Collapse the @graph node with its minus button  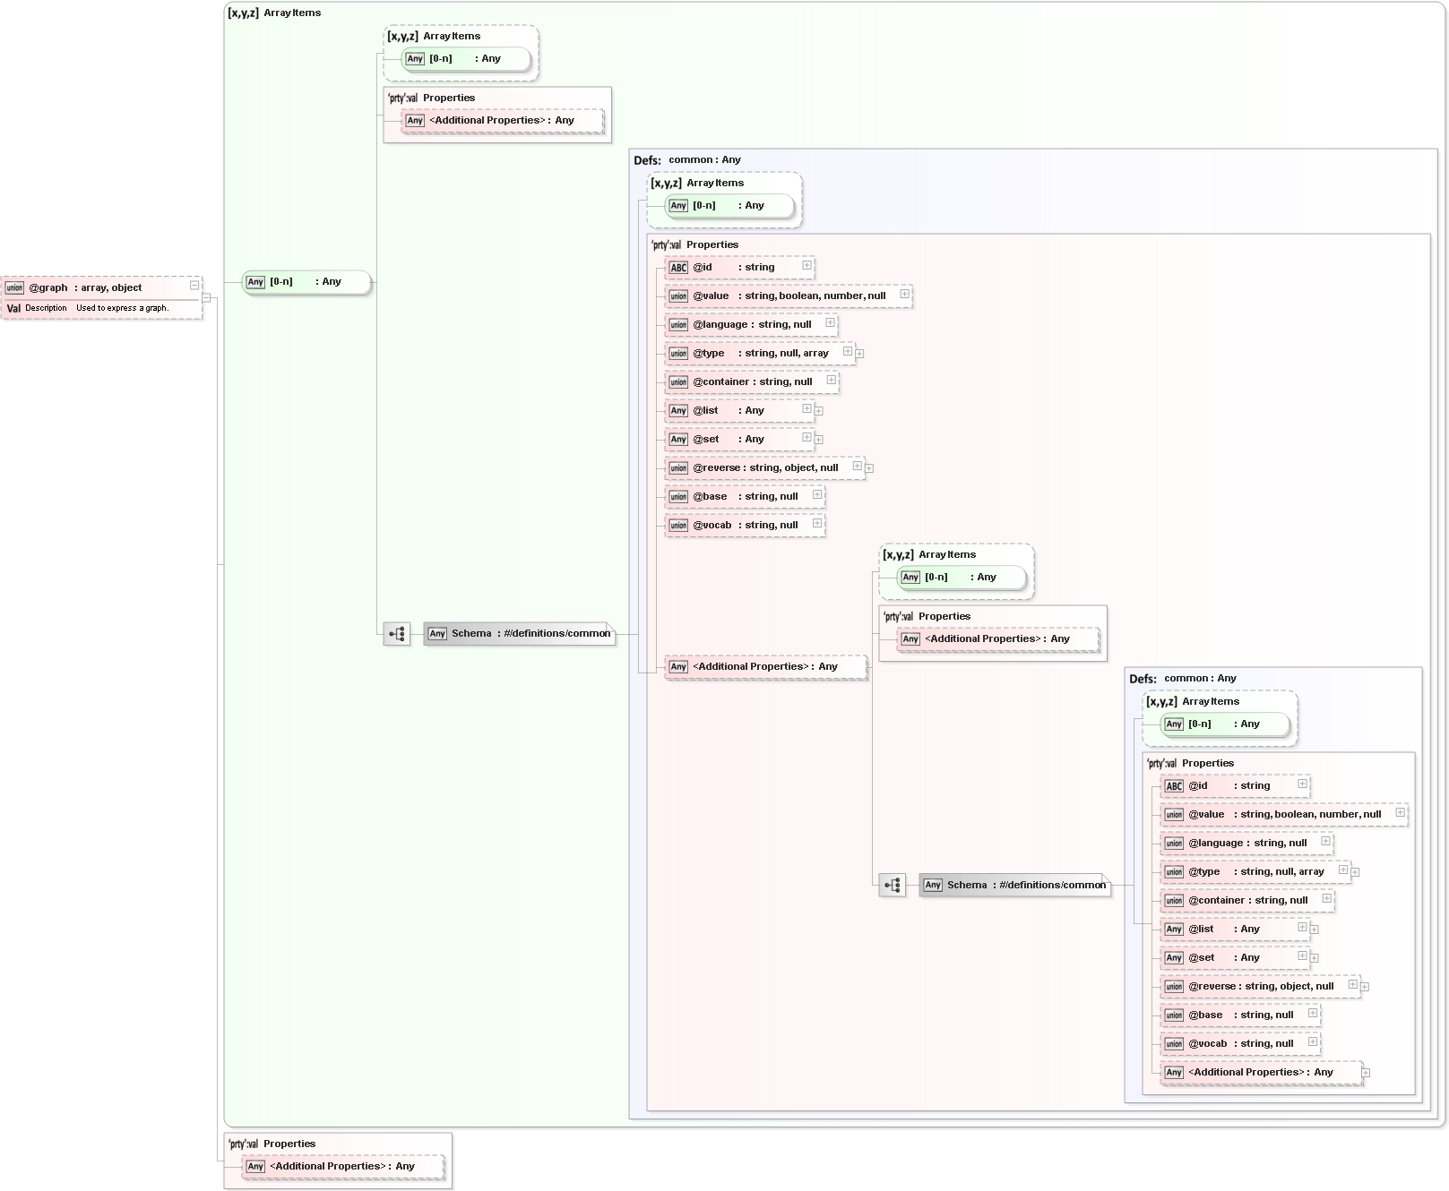point(194,285)
